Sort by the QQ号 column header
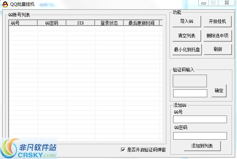 point(23,23)
